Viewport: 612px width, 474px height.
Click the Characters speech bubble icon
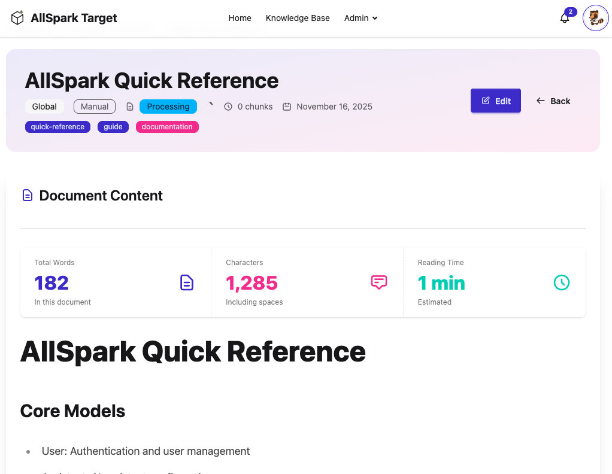click(x=378, y=282)
